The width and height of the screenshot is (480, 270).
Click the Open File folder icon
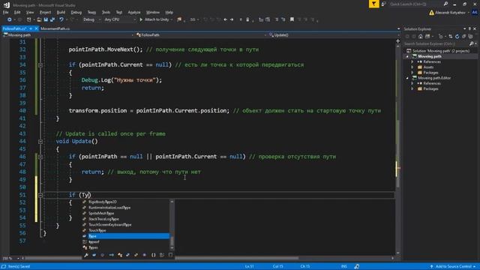pyautogui.click(x=39, y=19)
